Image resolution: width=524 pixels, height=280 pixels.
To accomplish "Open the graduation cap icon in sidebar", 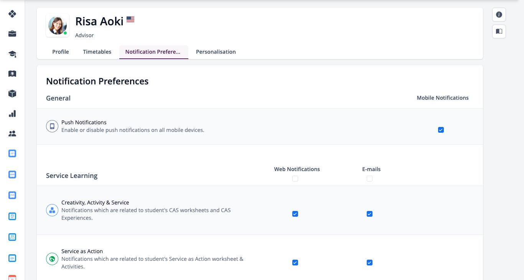I will pyautogui.click(x=12, y=54).
